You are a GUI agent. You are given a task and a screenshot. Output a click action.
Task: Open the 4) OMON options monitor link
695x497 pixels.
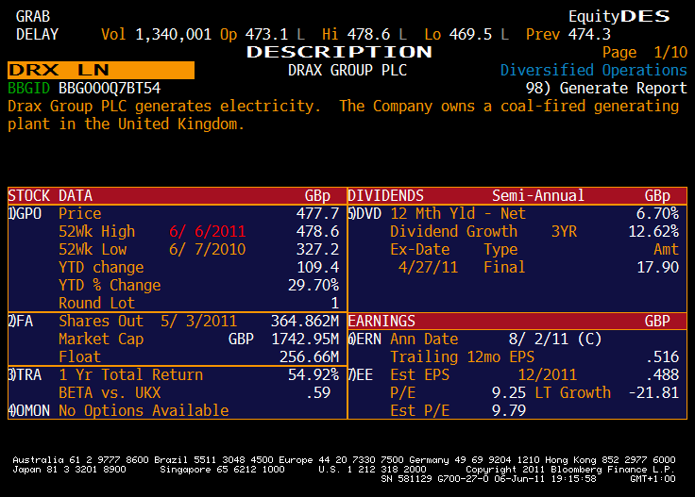[29, 410]
